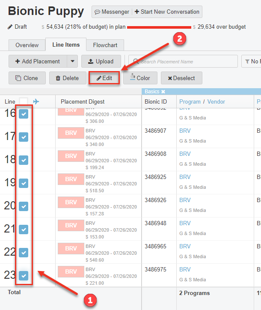This screenshot has height=310, width=261.
Task: Open Messenger from the header
Action: pos(112,12)
